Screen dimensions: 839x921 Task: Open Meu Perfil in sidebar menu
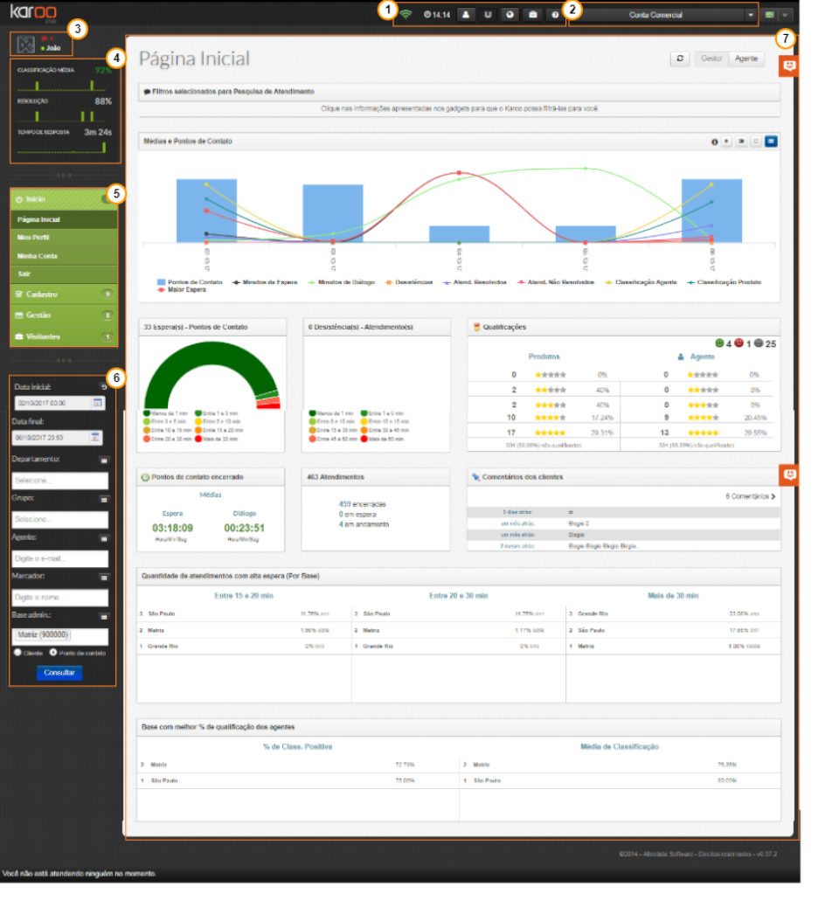click(x=64, y=238)
